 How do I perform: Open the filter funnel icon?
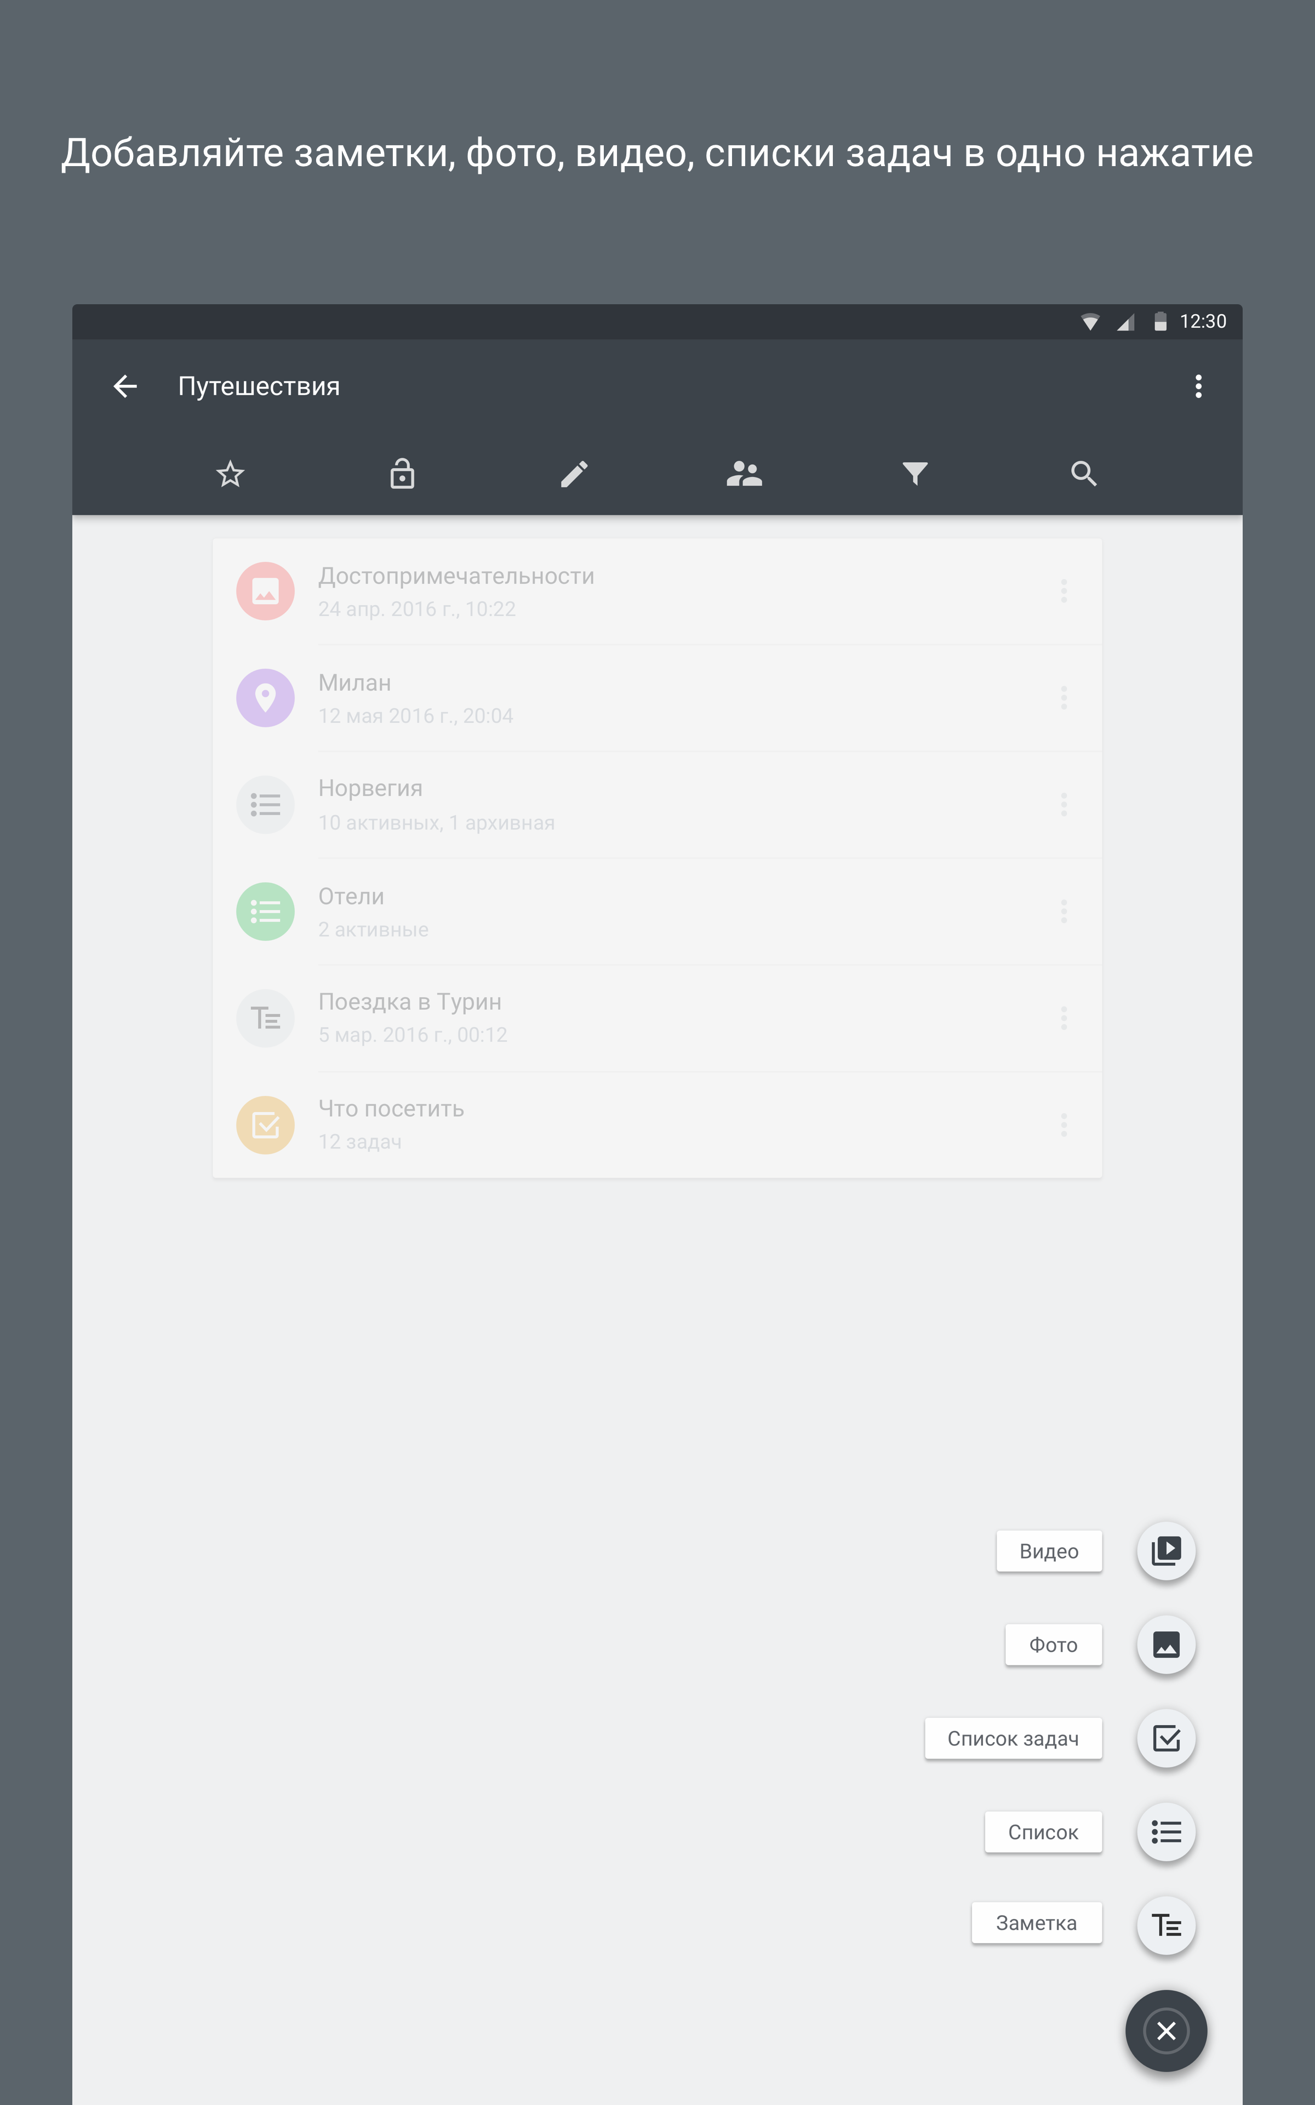[x=915, y=473]
